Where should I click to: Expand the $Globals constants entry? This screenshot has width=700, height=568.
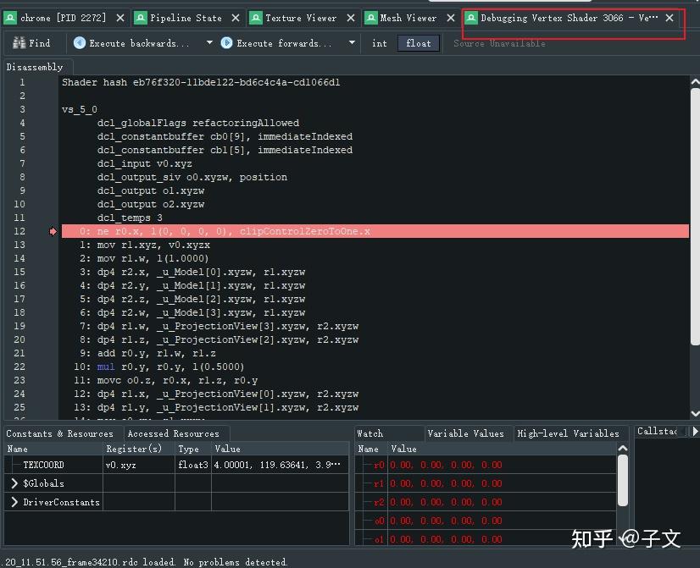click(14, 483)
